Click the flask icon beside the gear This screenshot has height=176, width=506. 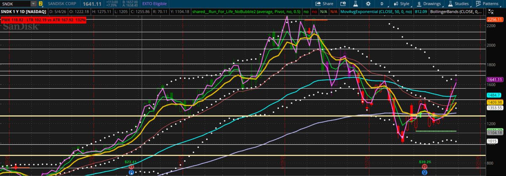(355, 4)
